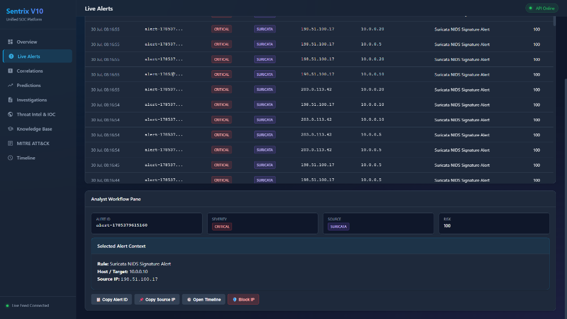Click the risk score 100 in the 08:16:45 row
Screen dimensions: 567x319
click(537, 165)
